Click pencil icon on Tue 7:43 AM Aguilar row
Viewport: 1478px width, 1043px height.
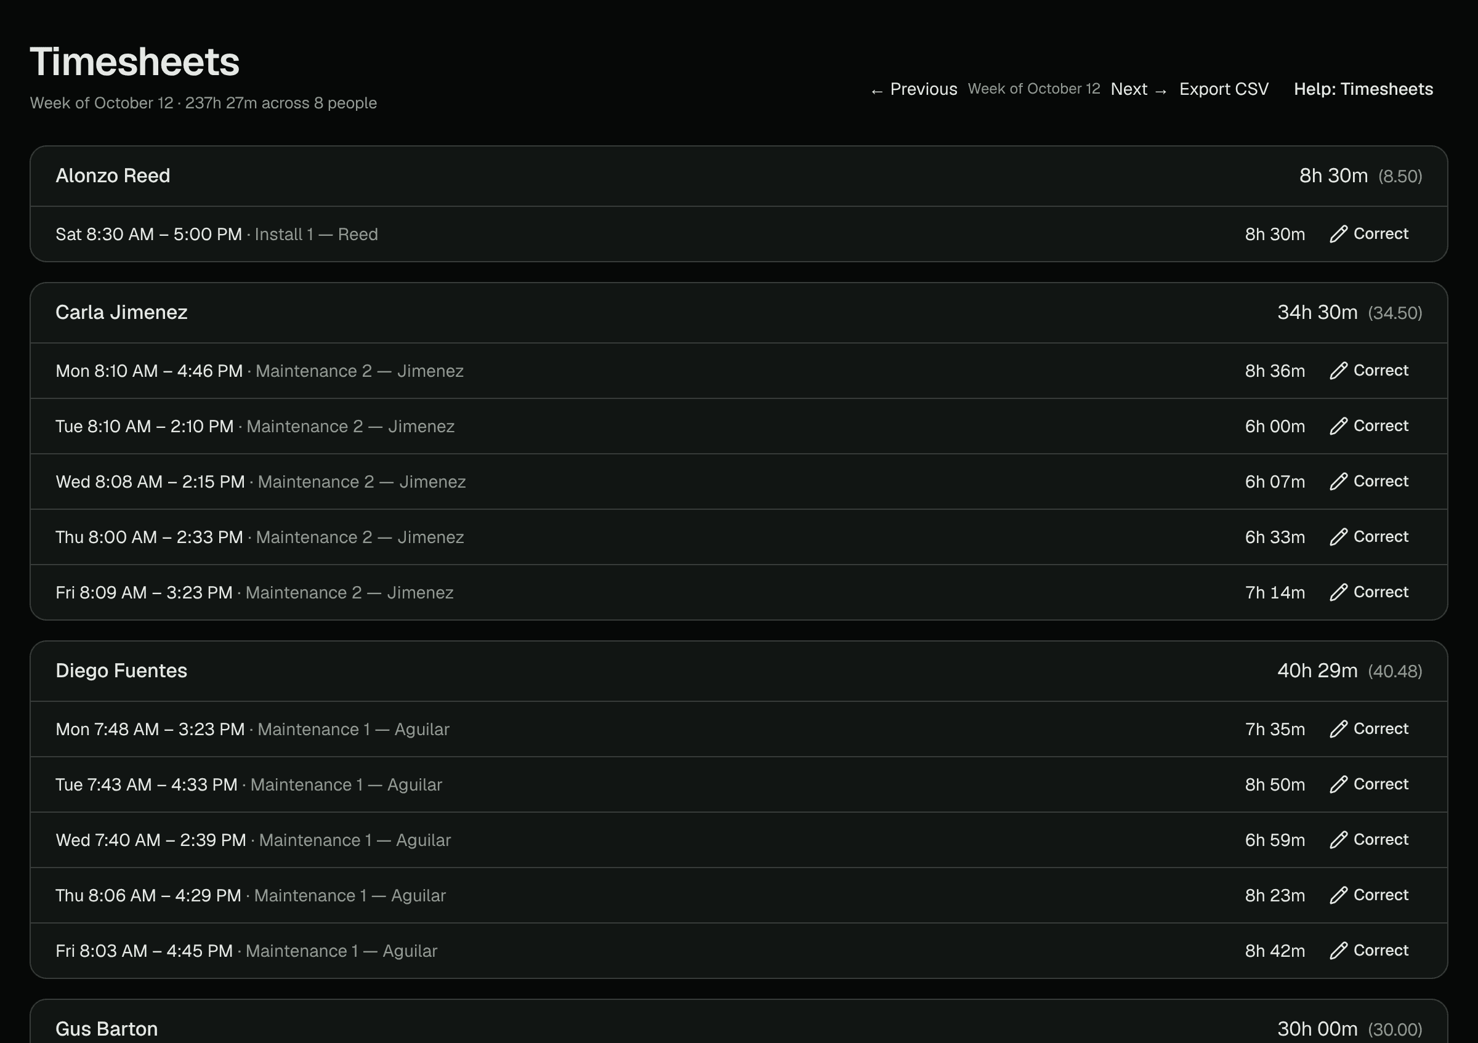coord(1338,784)
